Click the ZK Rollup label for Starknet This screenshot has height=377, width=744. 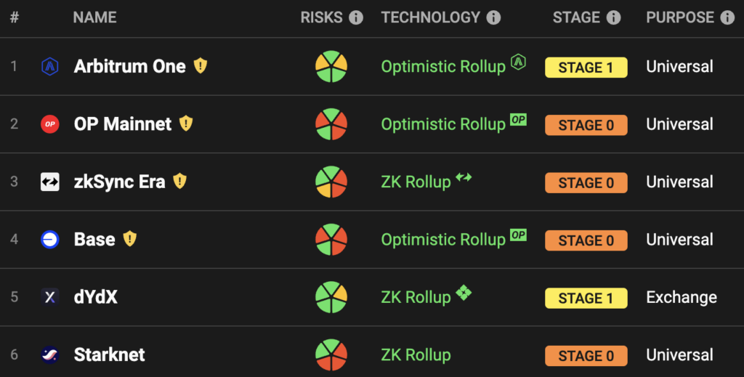coord(416,355)
